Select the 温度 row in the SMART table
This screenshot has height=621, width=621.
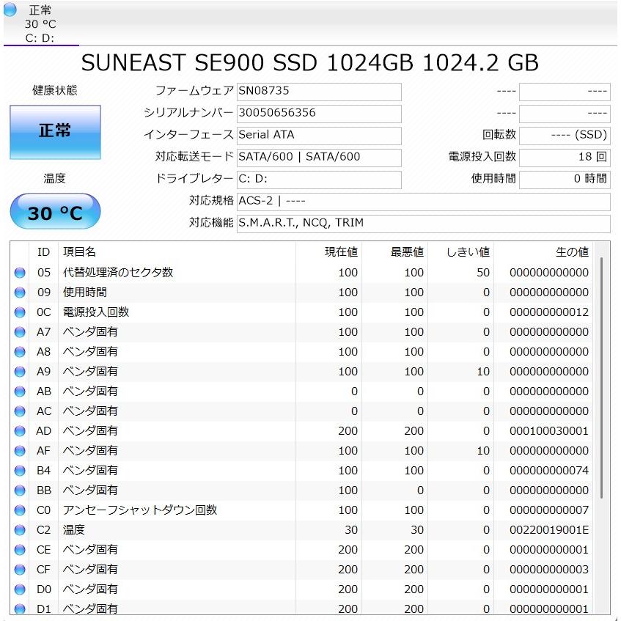pyautogui.click(x=302, y=530)
